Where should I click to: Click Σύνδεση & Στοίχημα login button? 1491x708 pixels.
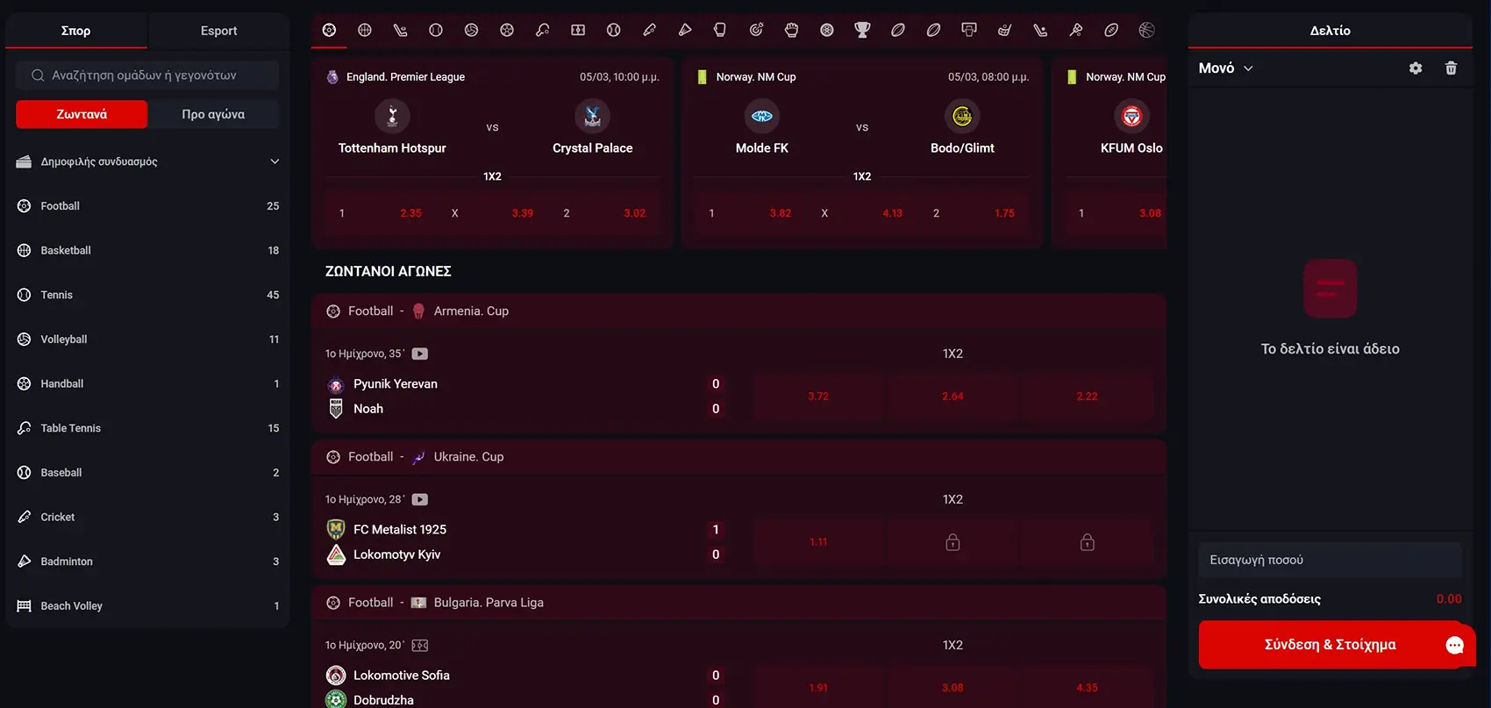click(1330, 645)
